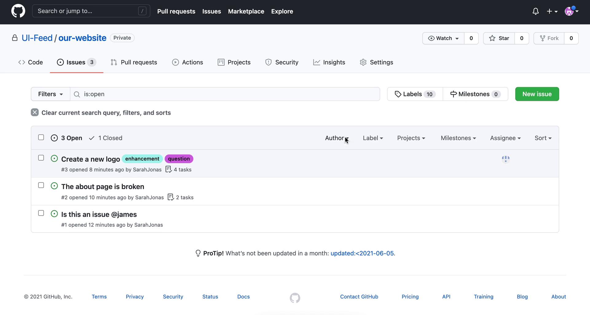Open GitHub home via Octocat logo

click(x=18, y=11)
